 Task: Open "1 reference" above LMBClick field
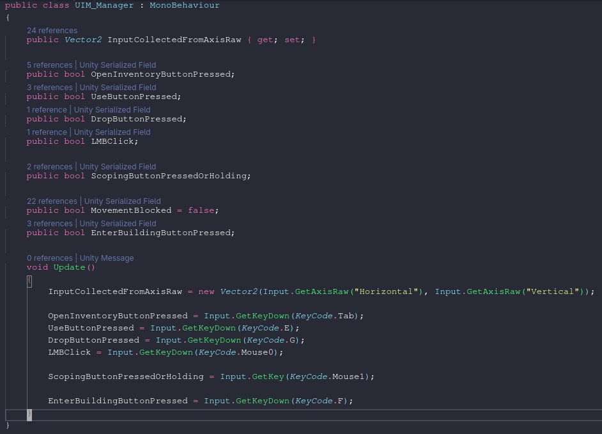(x=47, y=132)
